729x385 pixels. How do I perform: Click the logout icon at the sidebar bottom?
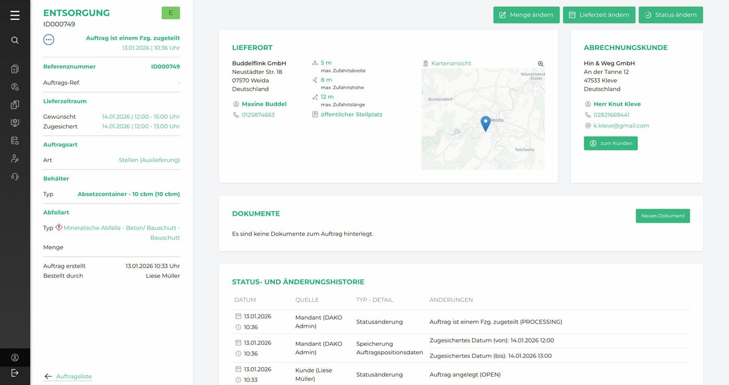click(15, 372)
